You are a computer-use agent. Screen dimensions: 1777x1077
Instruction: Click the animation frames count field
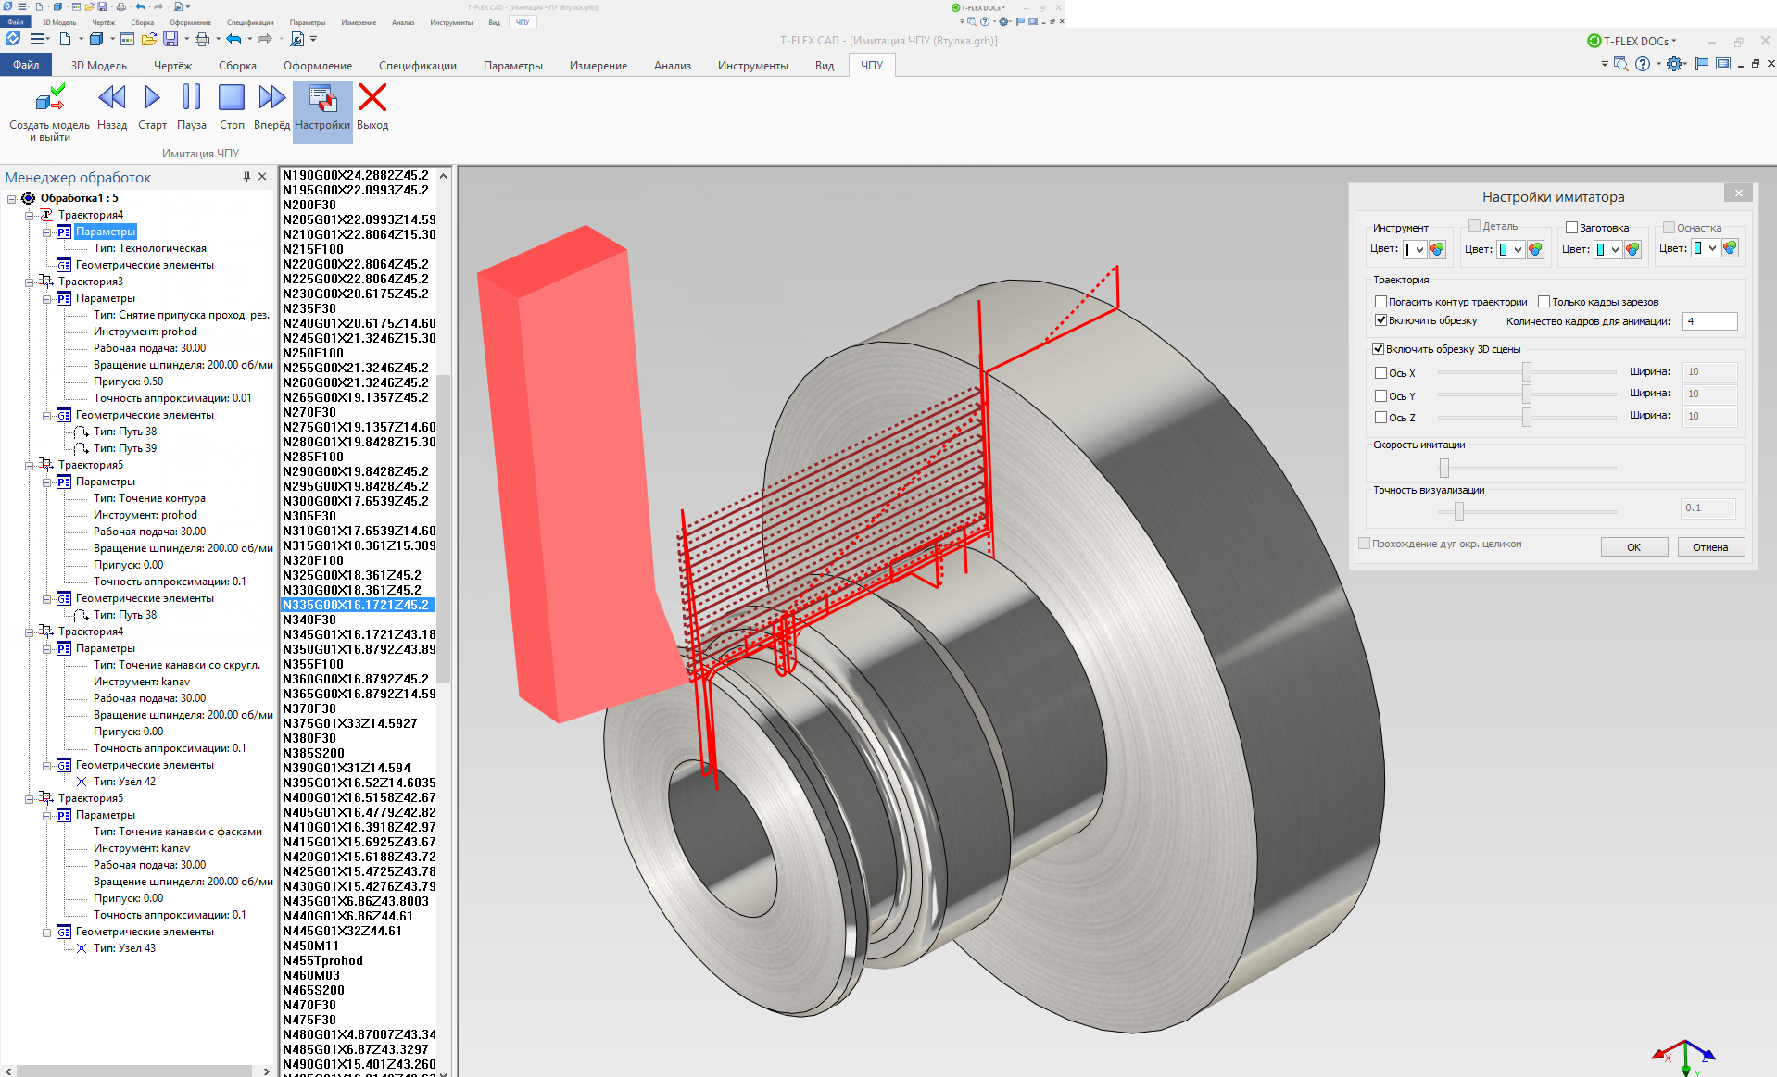click(x=1709, y=321)
